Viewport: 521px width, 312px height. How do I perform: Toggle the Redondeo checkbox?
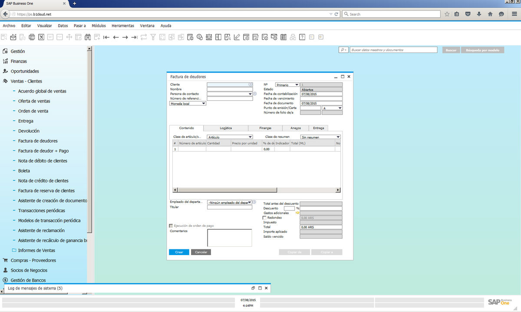pyautogui.click(x=265, y=218)
